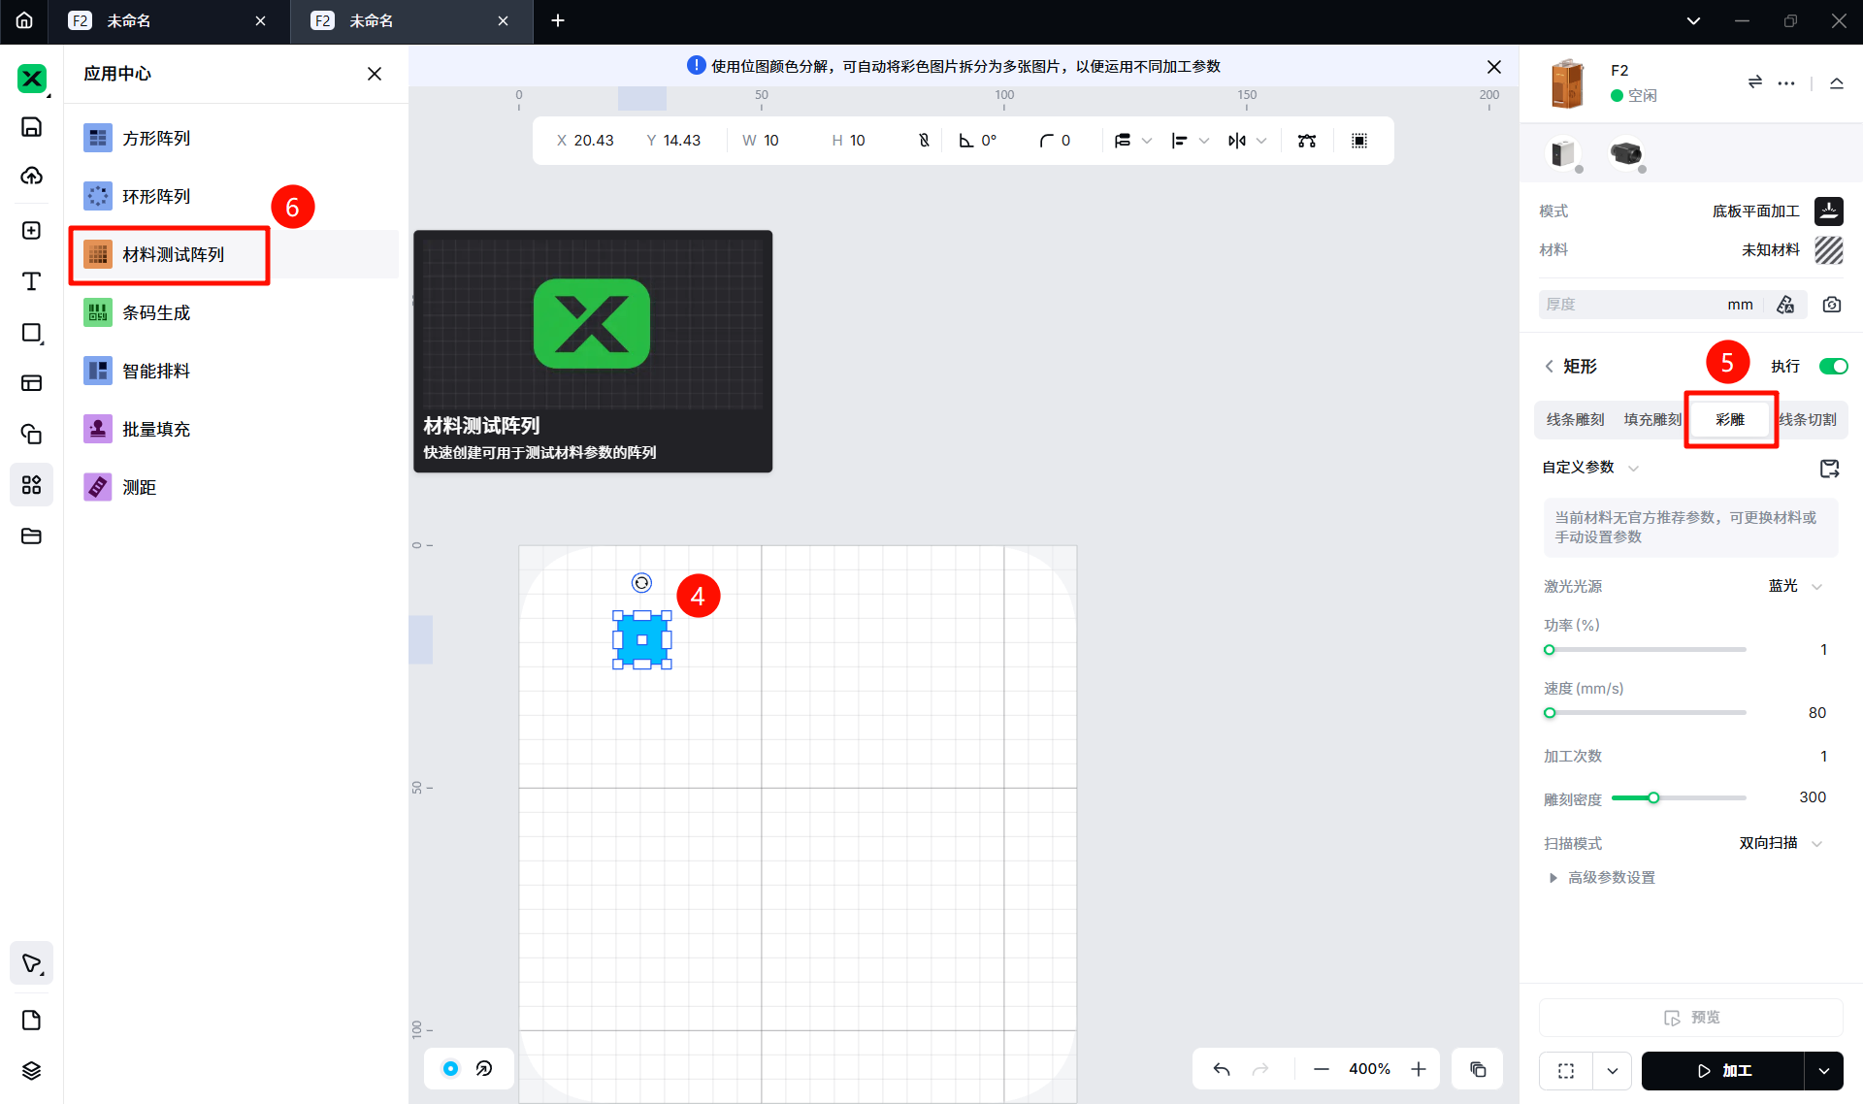This screenshot has height=1104, width=1863.
Task: Click the 预览 preview button
Action: [x=1690, y=1017]
